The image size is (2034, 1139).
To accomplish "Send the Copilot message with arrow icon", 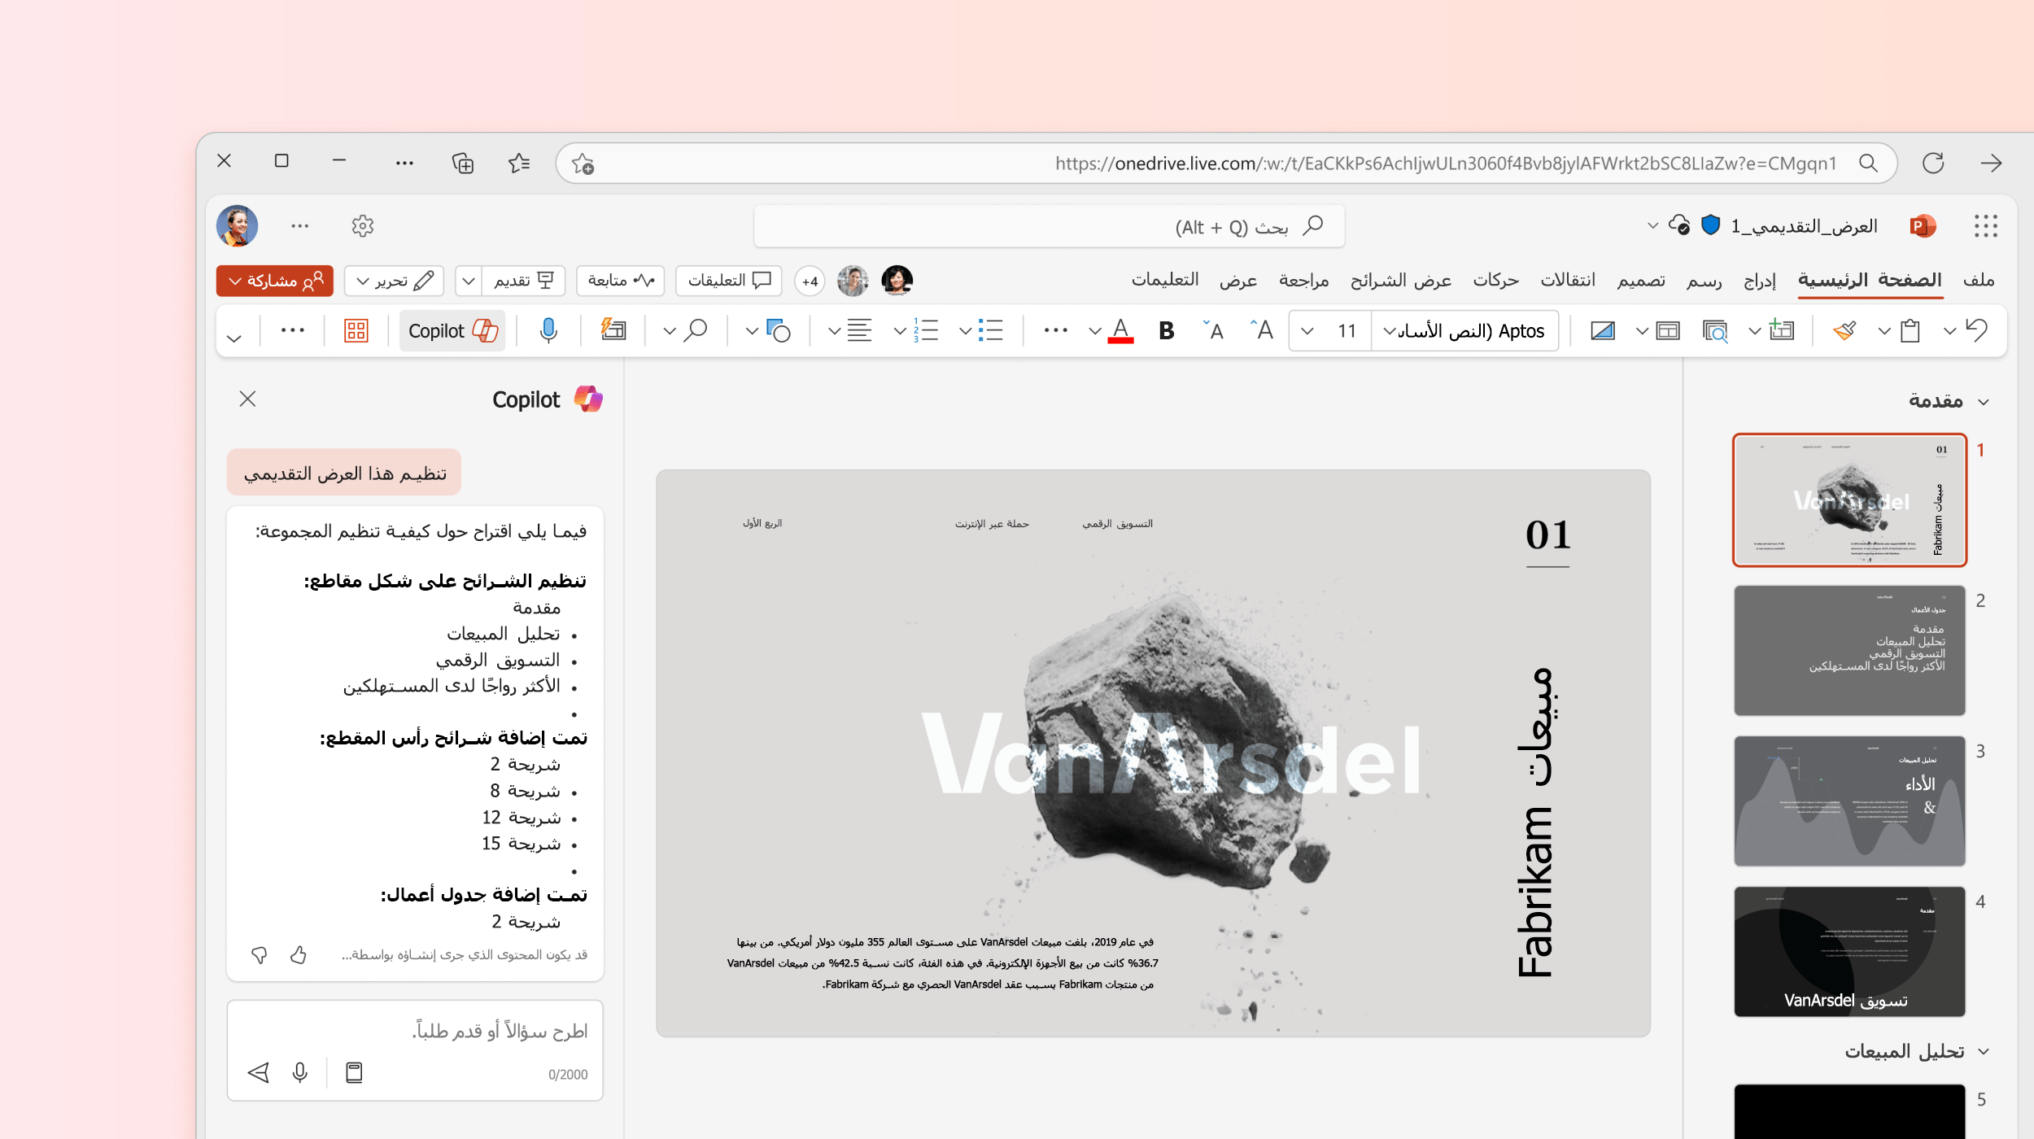I will click(259, 1072).
